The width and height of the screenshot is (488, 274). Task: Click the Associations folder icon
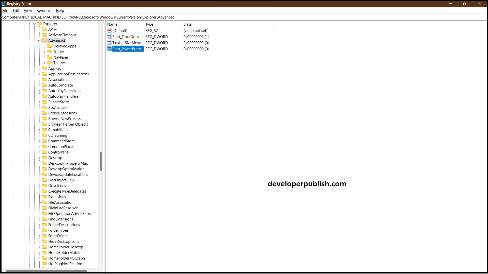pyautogui.click(x=45, y=79)
